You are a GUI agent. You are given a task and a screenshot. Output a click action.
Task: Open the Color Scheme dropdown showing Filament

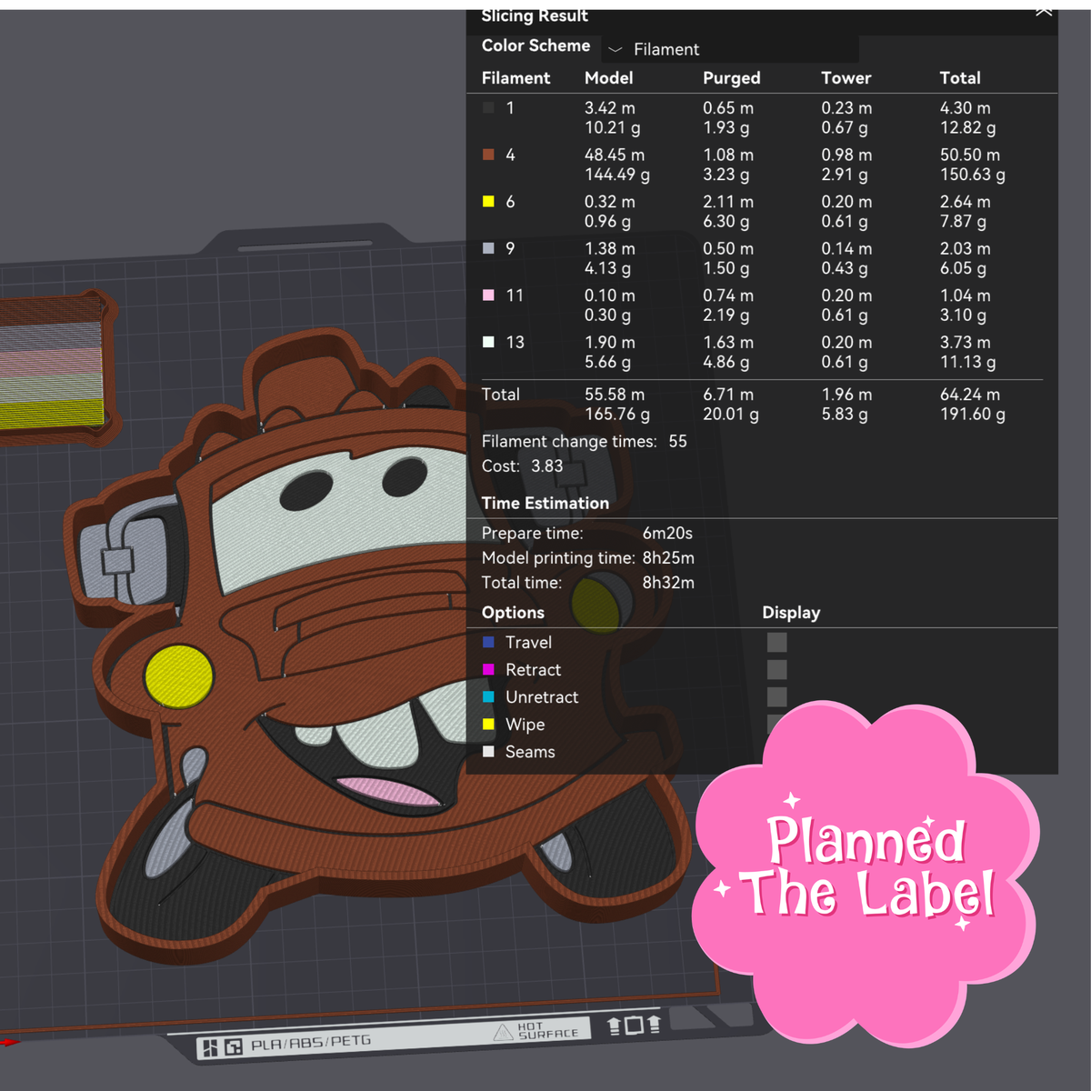tap(732, 49)
